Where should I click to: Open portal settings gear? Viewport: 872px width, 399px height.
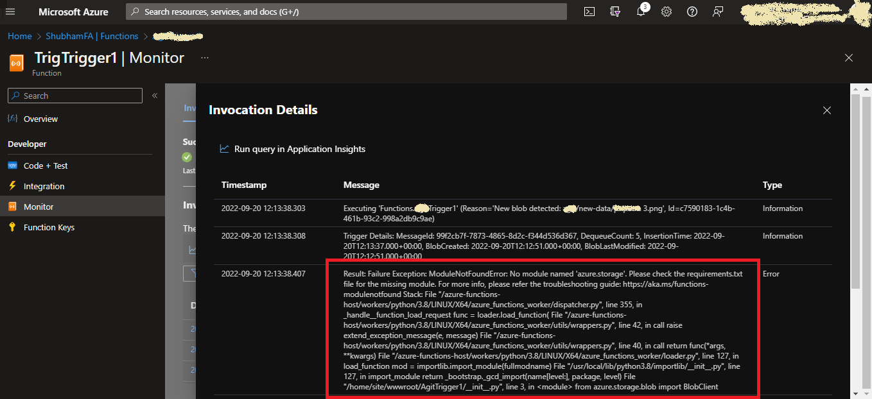[667, 12]
